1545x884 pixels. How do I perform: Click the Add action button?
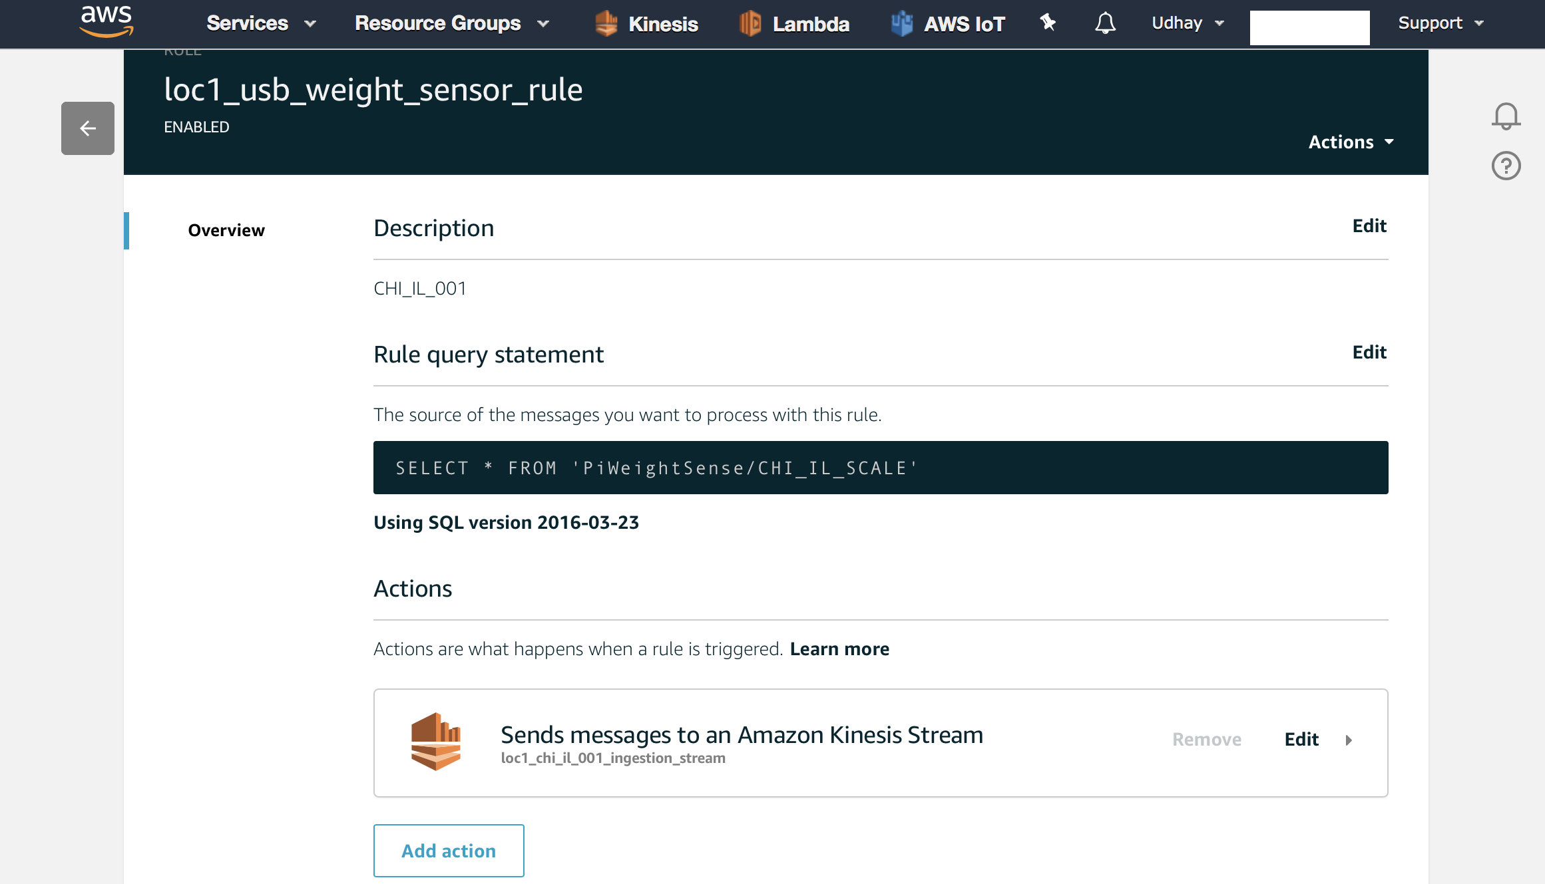click(449, 851)
